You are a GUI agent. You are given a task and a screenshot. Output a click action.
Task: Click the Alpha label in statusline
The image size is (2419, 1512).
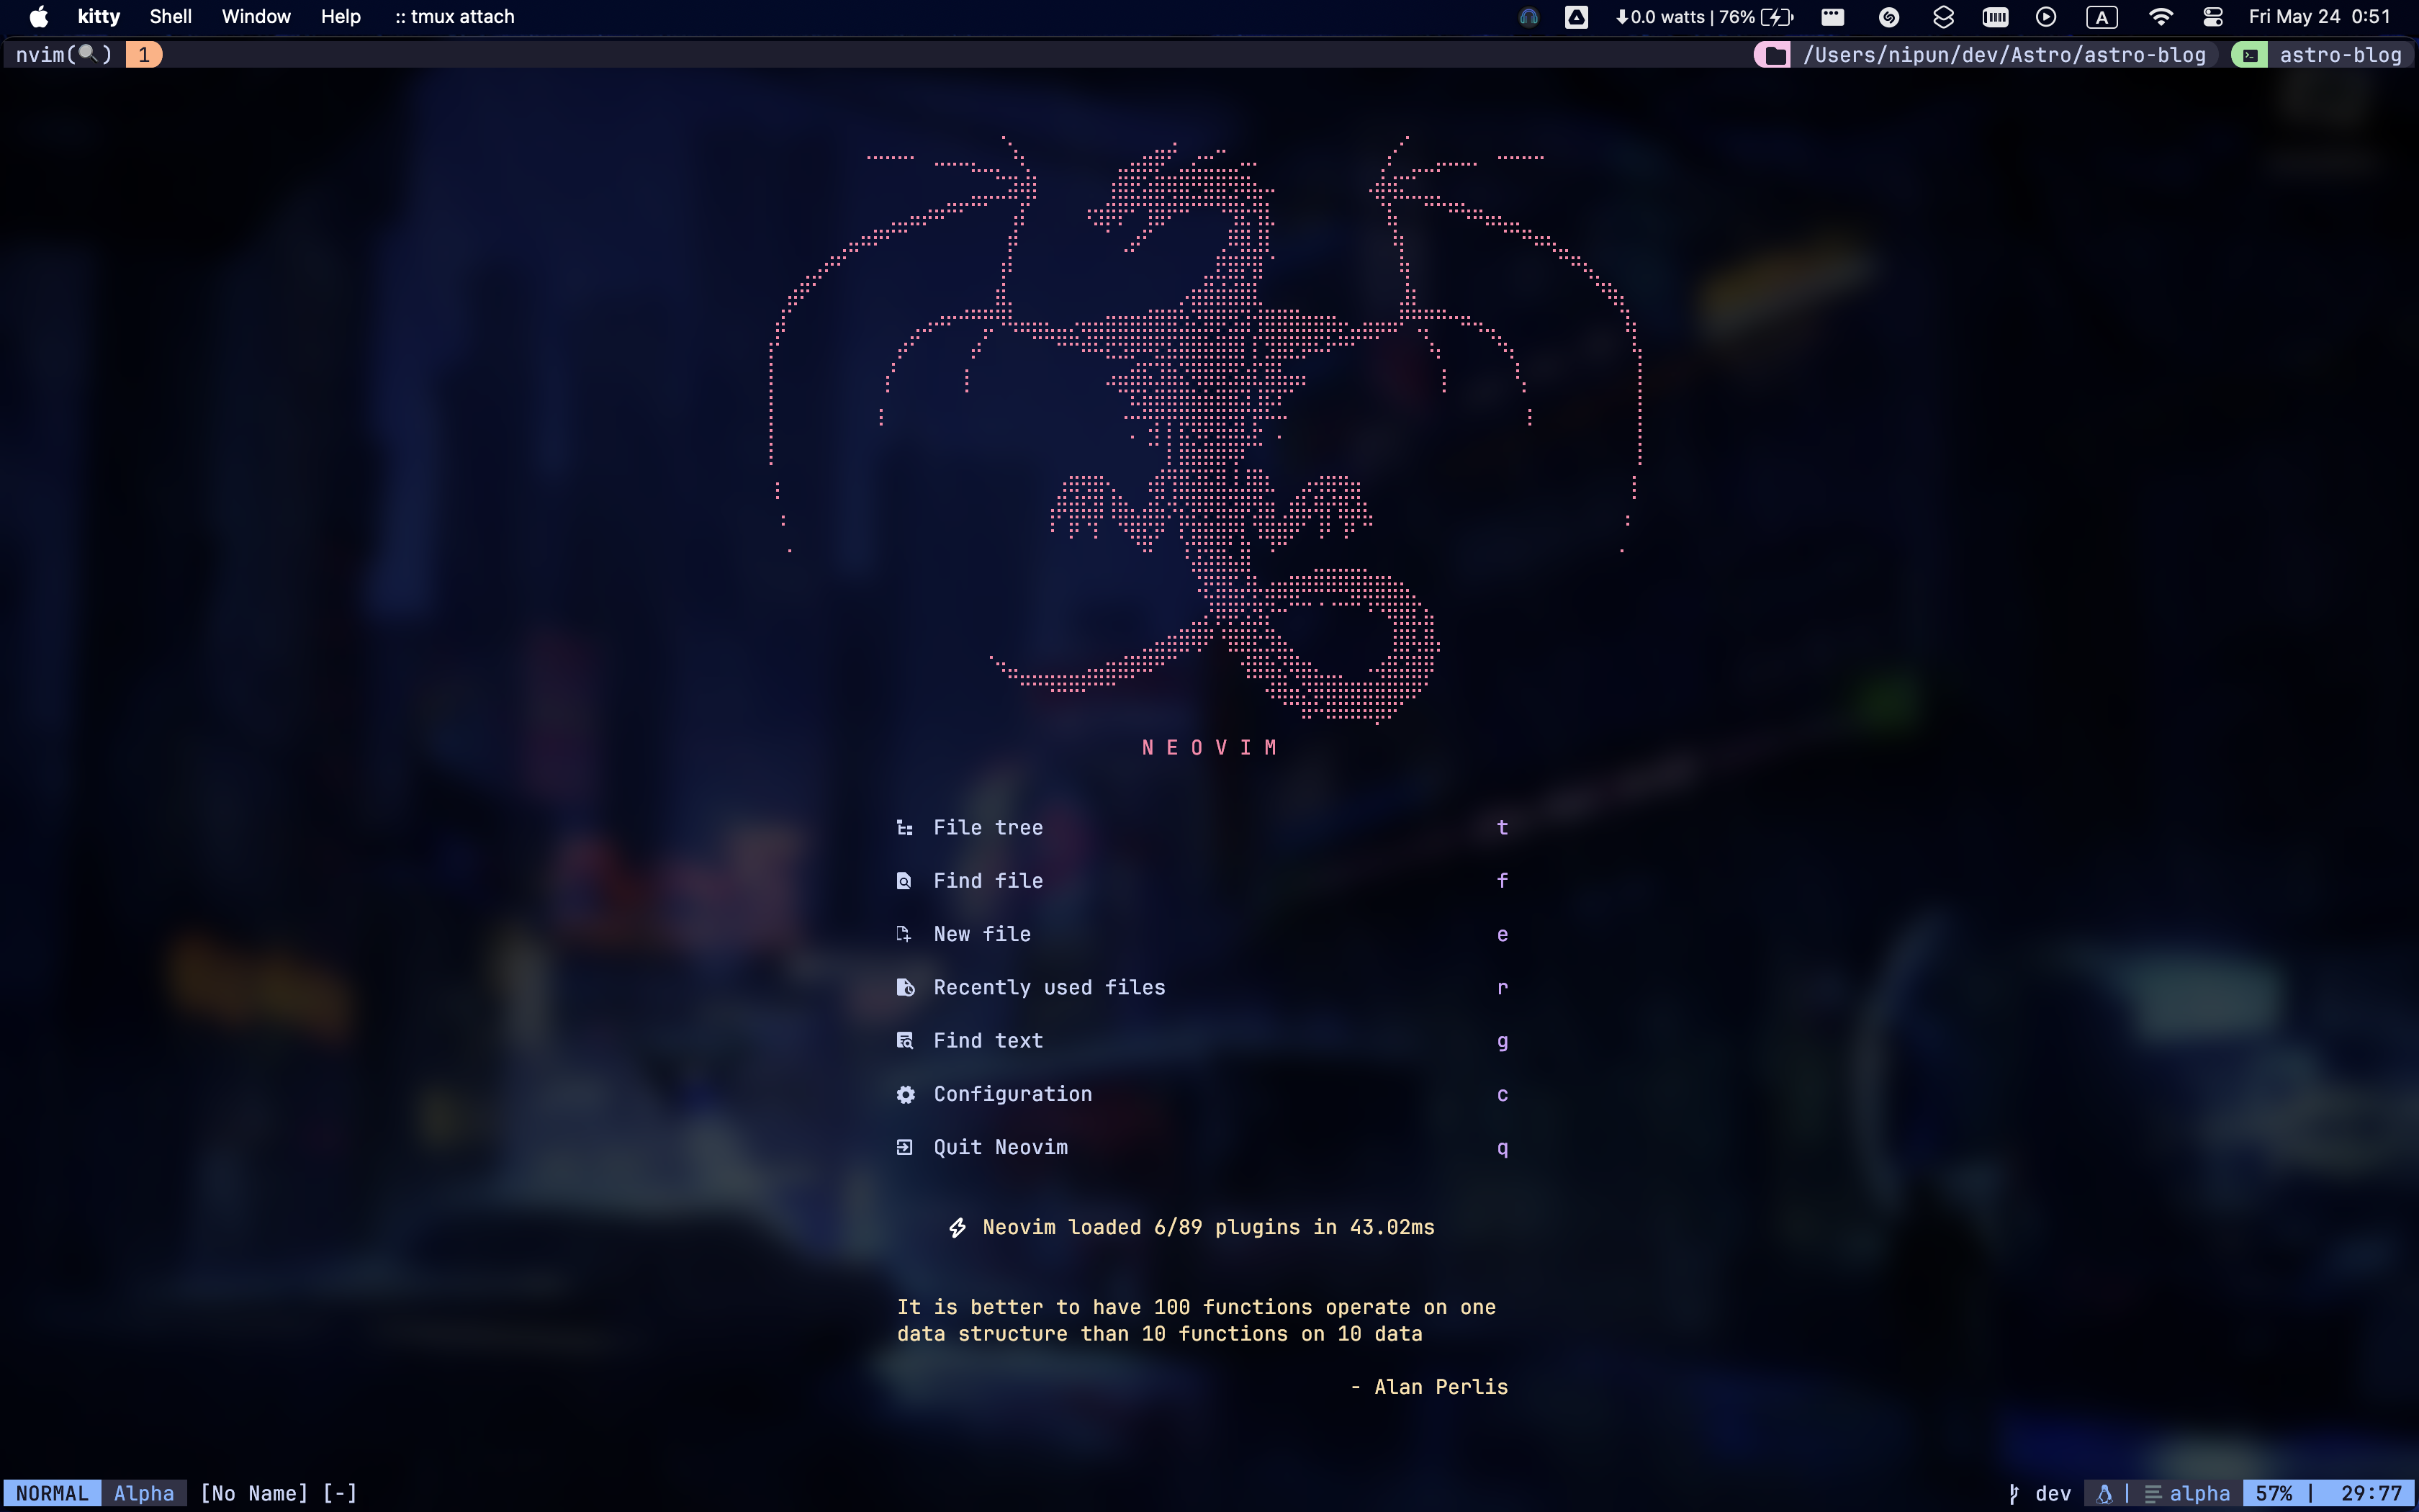(x=144, y=1494)
